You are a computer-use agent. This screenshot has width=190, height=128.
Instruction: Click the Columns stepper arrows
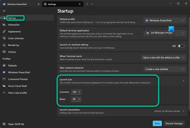pos(79,92)
